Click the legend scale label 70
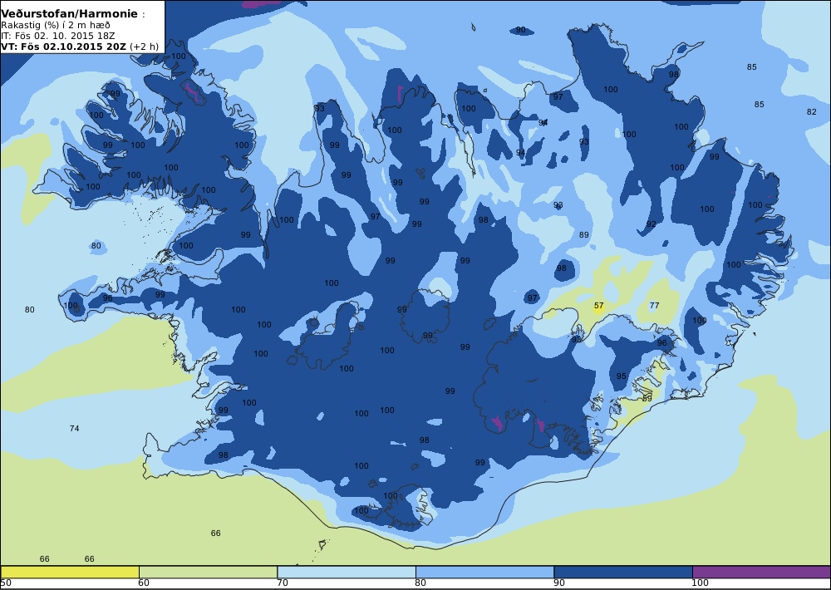The height and width of the screenshot is (590, 831). click(x=283, y=583)
